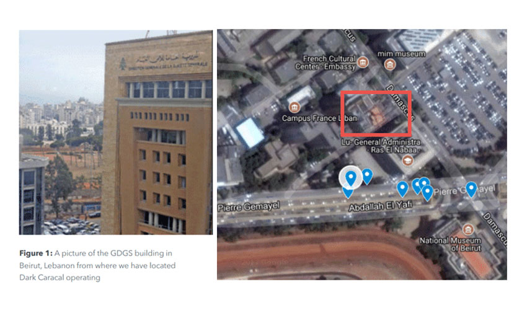This screenshot has width=527, height=310.
Task: Click the light blue rooftop on the satellite map
Action: 250,133
